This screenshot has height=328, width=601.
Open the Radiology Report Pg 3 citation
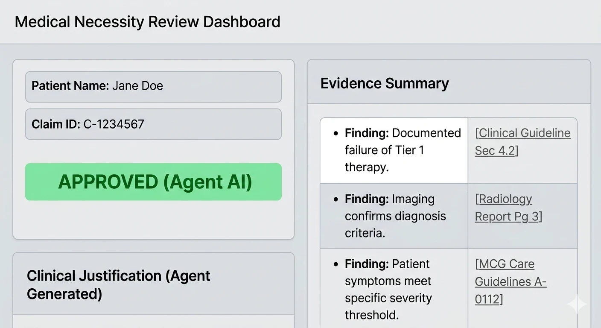508,208
